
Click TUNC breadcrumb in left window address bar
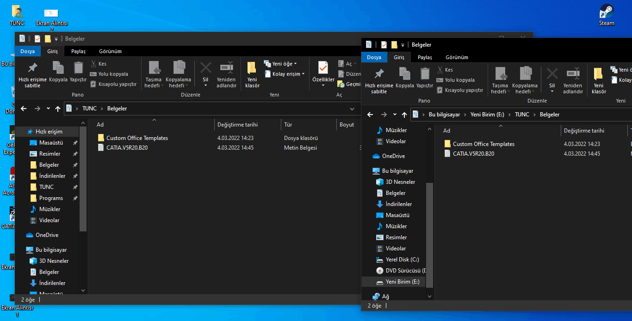(89, 109)
